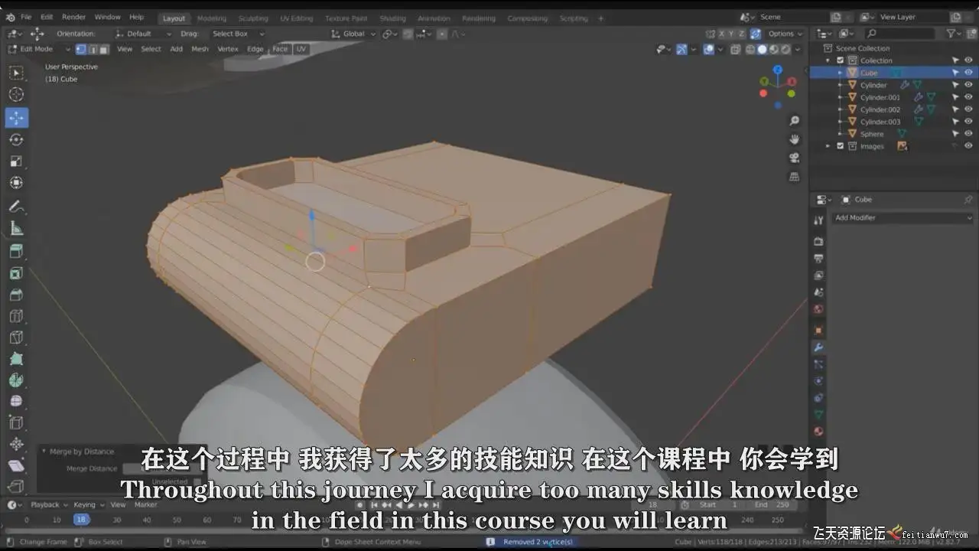Toggle the Images collection checkbox
The height and width of the screenshot is (551, 979).
coord(840,146)
